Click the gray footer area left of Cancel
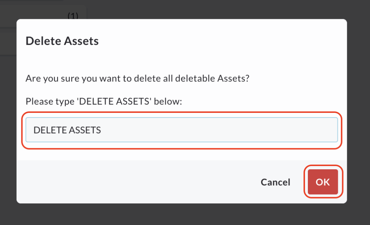Screen dimensions: 370x225 click(x=126, y=182)
